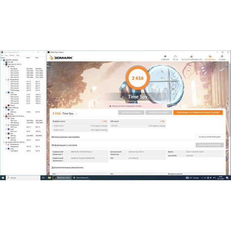This screenshot has width=231, height=231.
Task: Select the SanDisk X600 drive icon
Action: 6,142
